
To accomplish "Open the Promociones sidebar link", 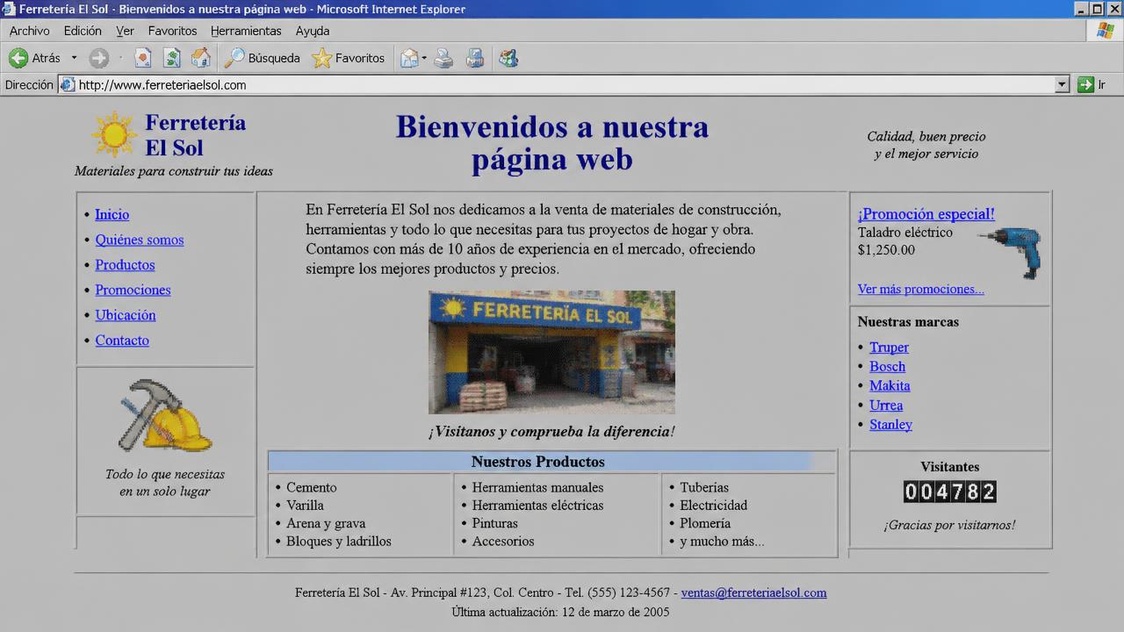I will [x=133, y=290].
